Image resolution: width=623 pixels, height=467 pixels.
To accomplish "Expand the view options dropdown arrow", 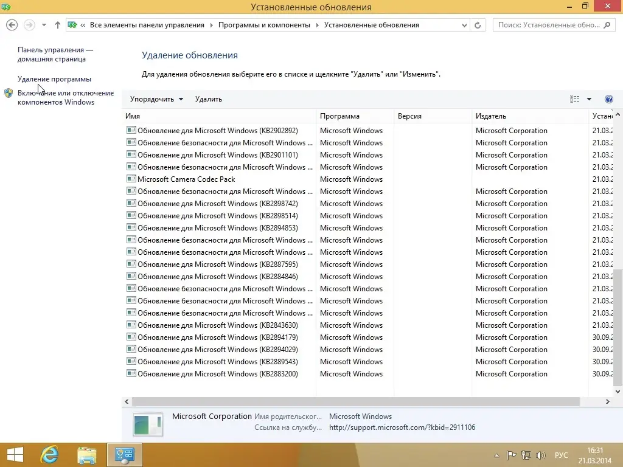I will tap(589, 99).
